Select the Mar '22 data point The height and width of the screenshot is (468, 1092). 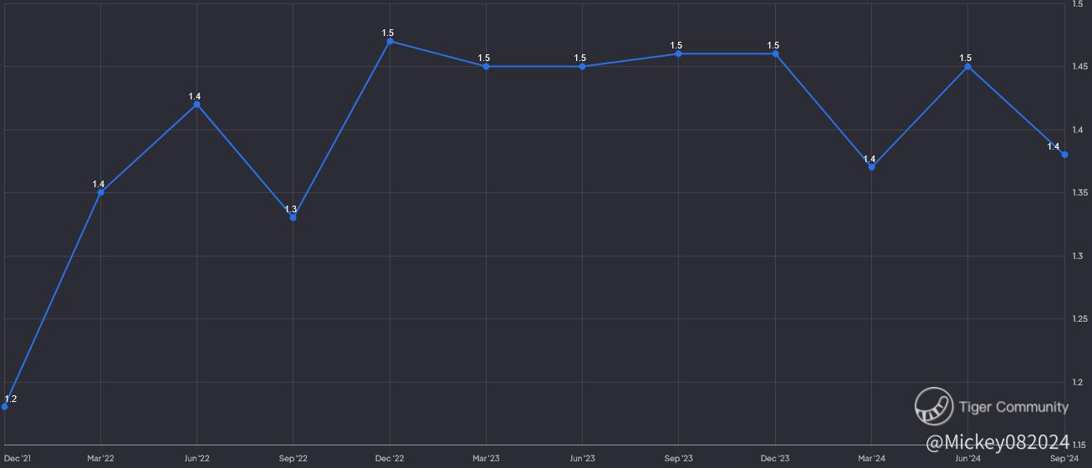100,192
